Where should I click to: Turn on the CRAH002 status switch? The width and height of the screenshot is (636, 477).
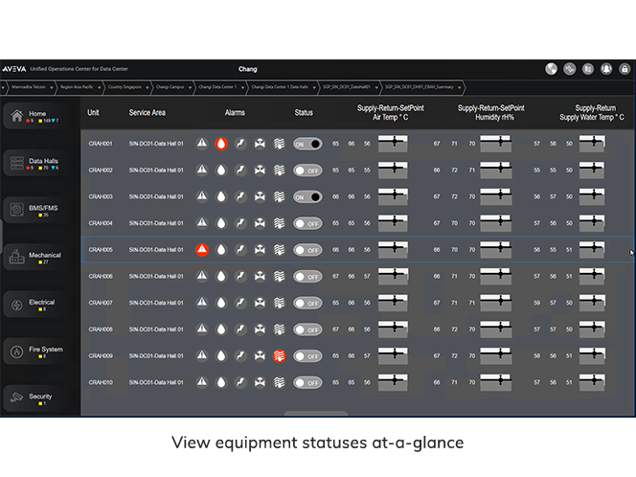(307, 170)
